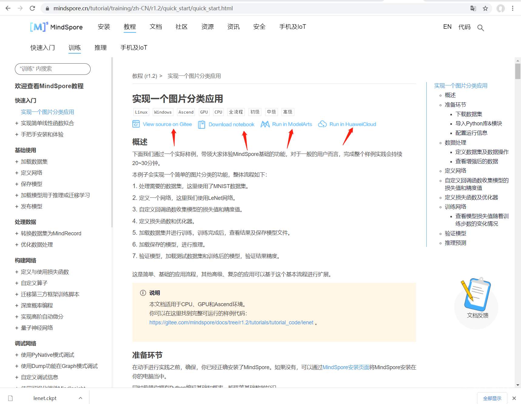Open the browser profile avatar
This screenshot has width=521, height=404.
(x=501, y=8)
